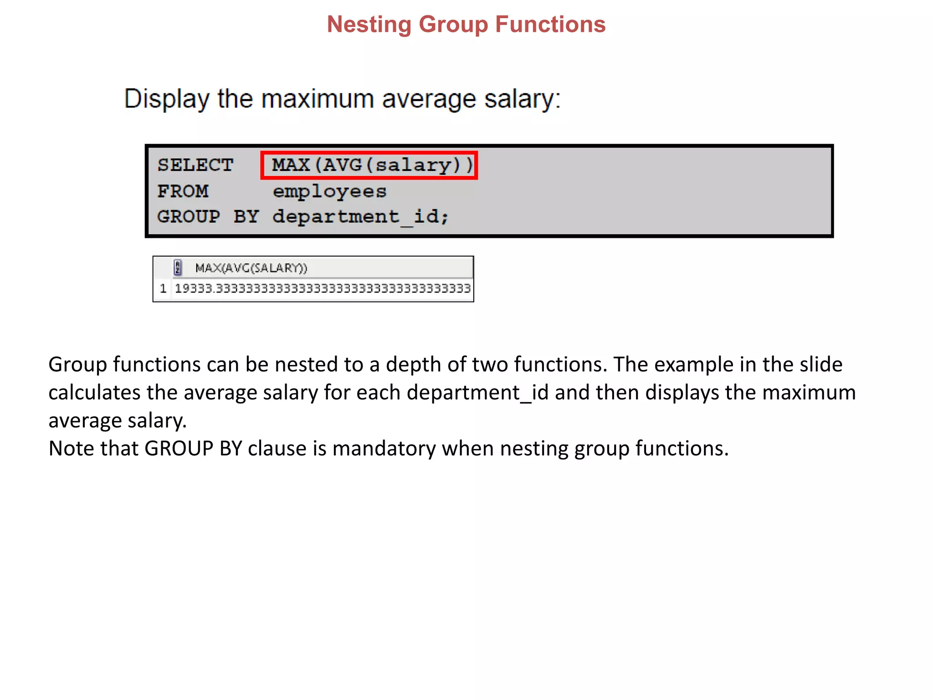Click the 'Nesting Group Functions' title
Screen dimensions: 933x700
[466, 24]
